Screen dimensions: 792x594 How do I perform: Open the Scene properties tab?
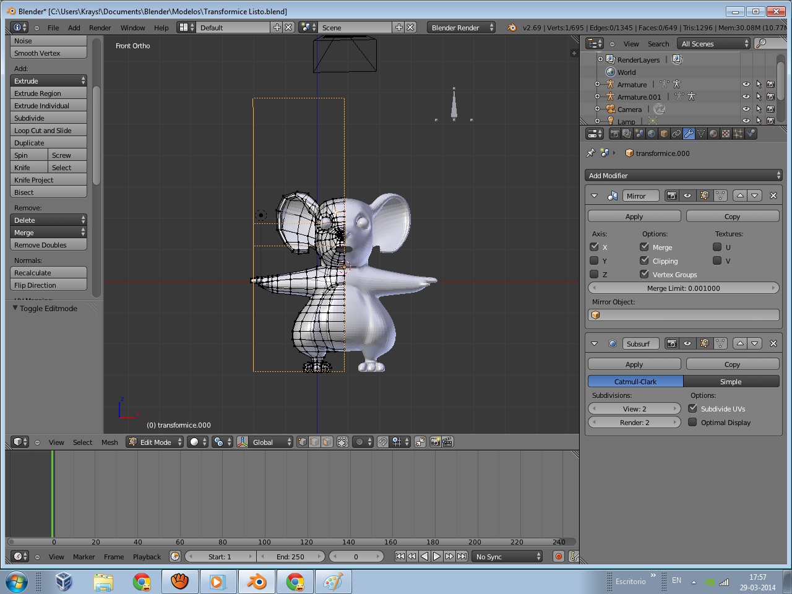coord(639,134)
